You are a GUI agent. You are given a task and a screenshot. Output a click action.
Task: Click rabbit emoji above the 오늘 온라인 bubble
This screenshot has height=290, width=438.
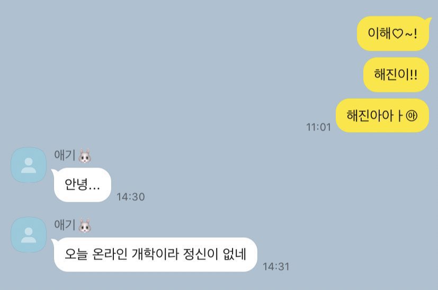tap(85, 226)
